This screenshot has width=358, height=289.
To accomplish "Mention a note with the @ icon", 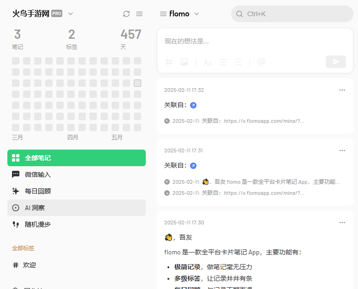I will point(262,62).
